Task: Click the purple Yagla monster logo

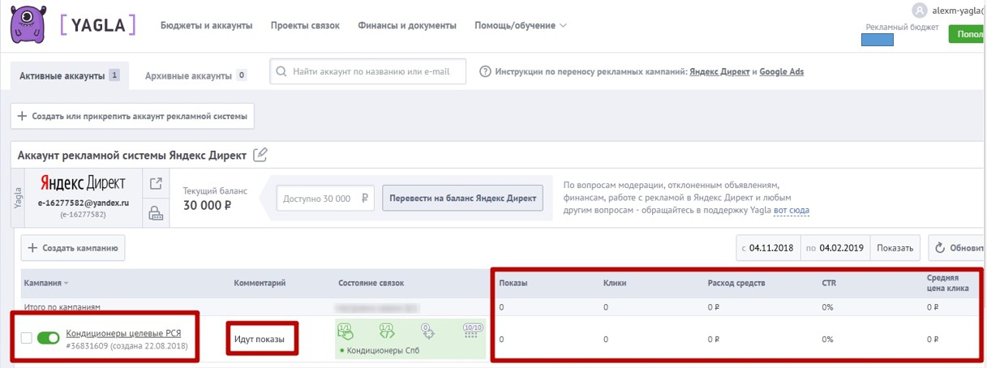Action: pos(28,24)
